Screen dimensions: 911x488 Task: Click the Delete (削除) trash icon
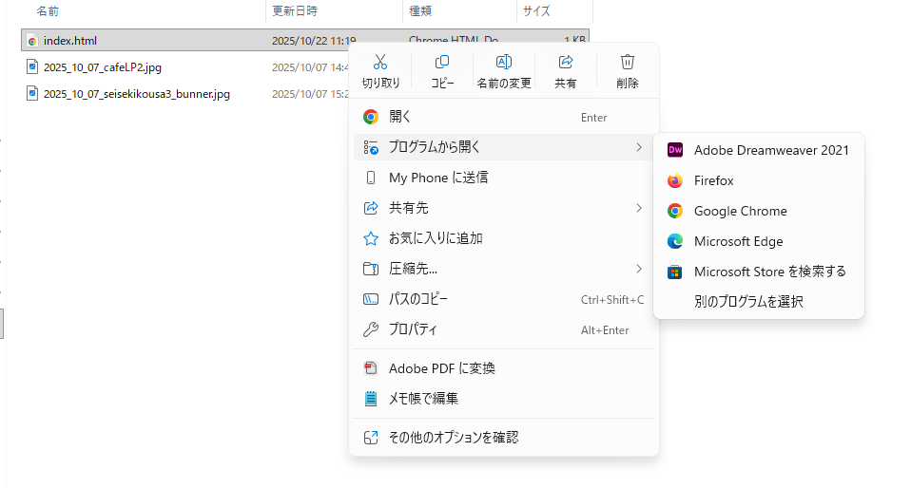[x=628, y=63]
